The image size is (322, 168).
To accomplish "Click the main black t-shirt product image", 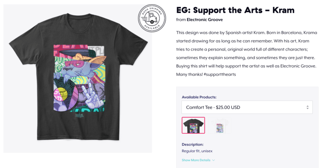I will (78, 79).
